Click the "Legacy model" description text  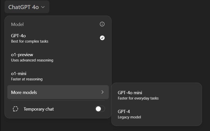pos(129,117)
